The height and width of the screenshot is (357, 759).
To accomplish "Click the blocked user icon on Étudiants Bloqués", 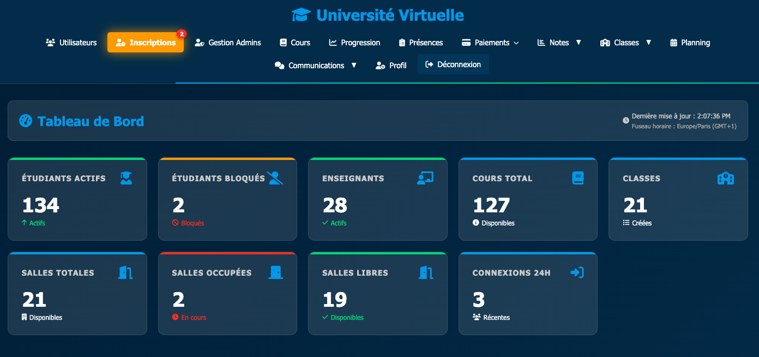I will (x=274, y=178).
